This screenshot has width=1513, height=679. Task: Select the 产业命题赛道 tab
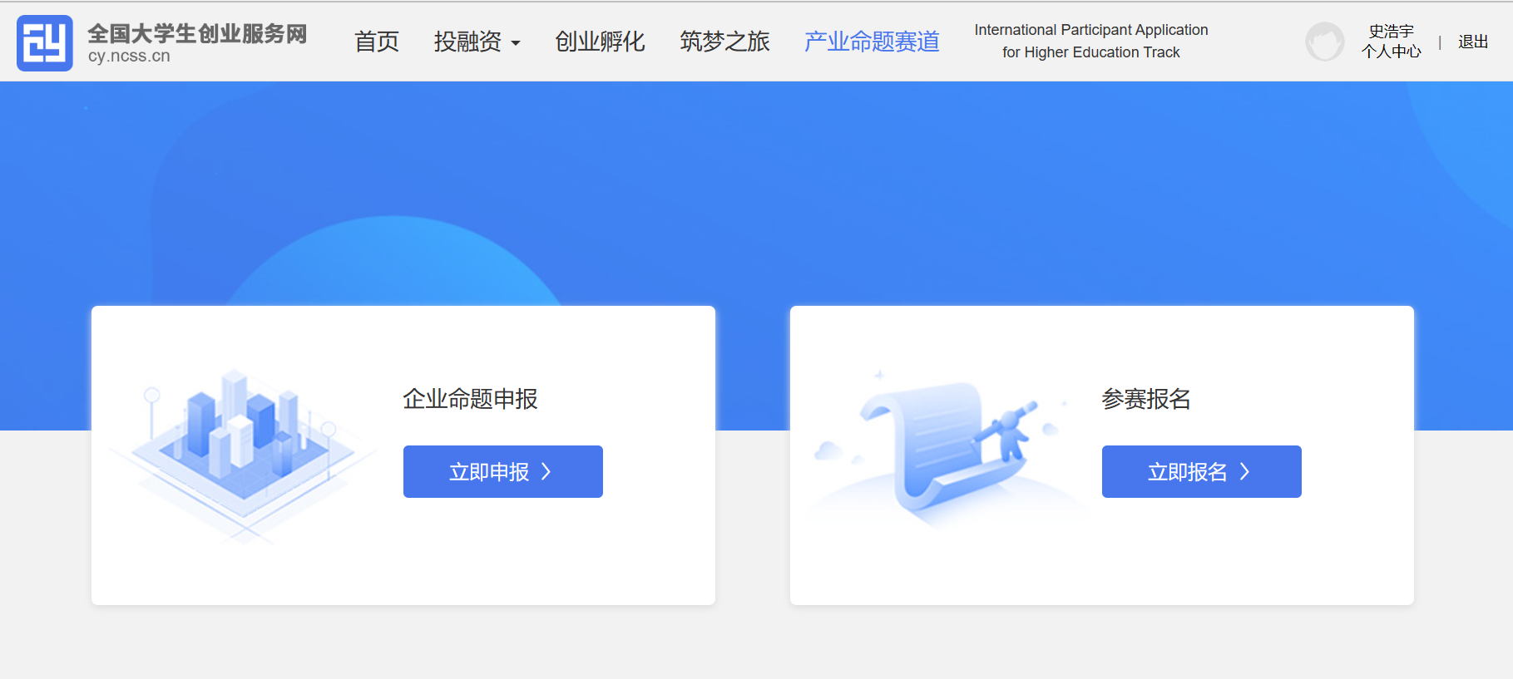coord(872,42)
